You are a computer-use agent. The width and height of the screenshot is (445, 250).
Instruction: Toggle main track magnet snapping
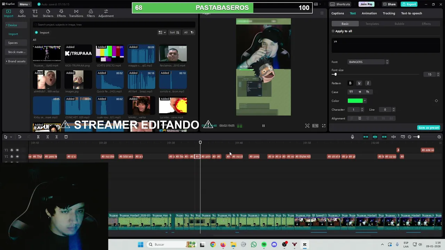coord(366,137)
